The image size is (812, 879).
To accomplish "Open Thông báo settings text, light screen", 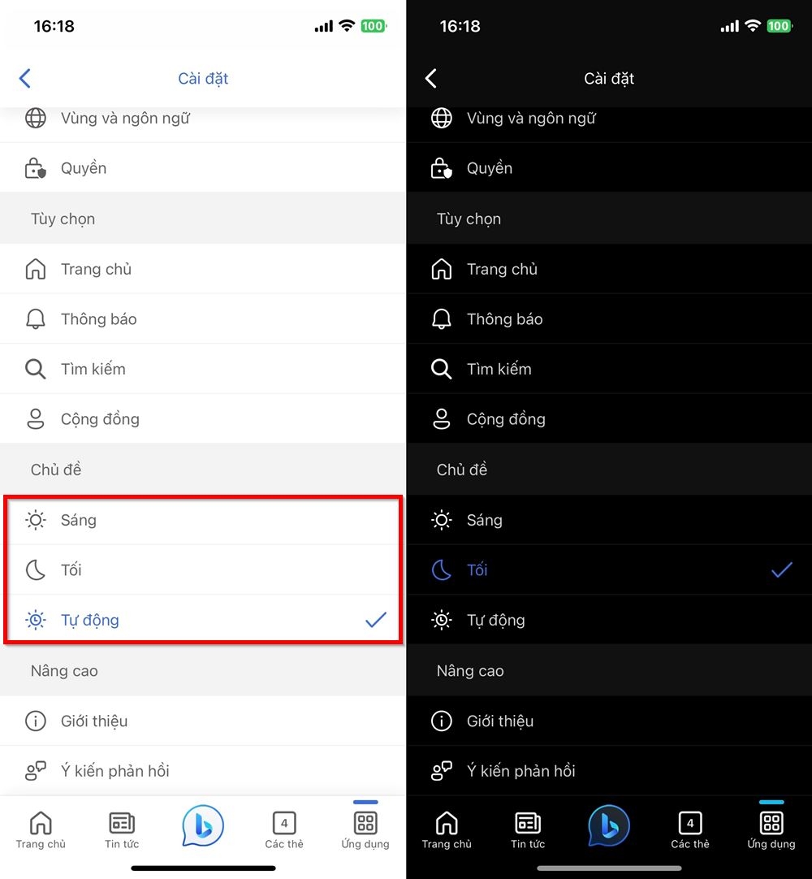I will [98, 319].
